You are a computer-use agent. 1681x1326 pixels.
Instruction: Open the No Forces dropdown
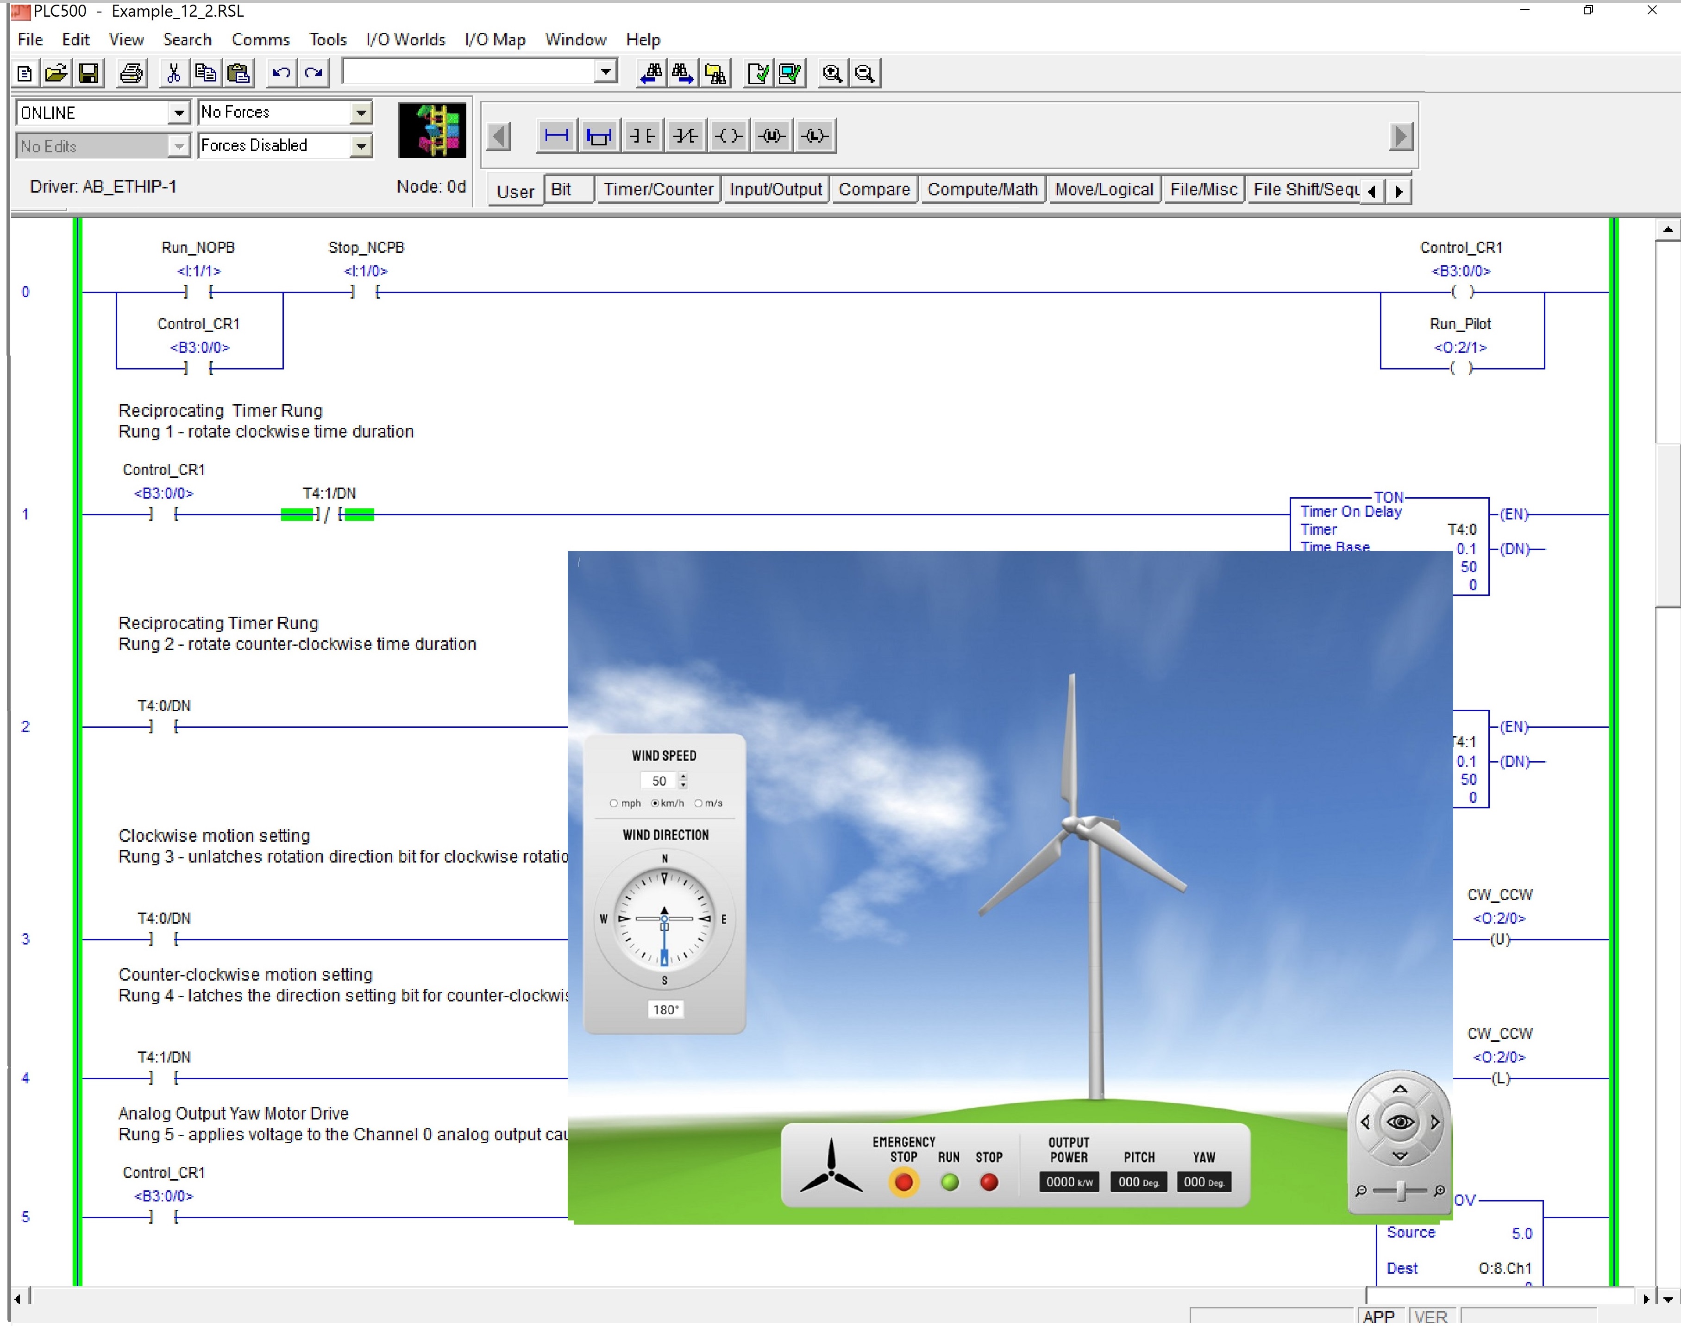tap(360, 112)
